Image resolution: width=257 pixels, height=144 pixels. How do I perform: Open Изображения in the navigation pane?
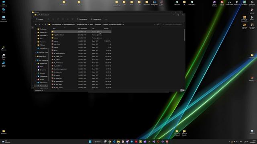coord(43,76)
